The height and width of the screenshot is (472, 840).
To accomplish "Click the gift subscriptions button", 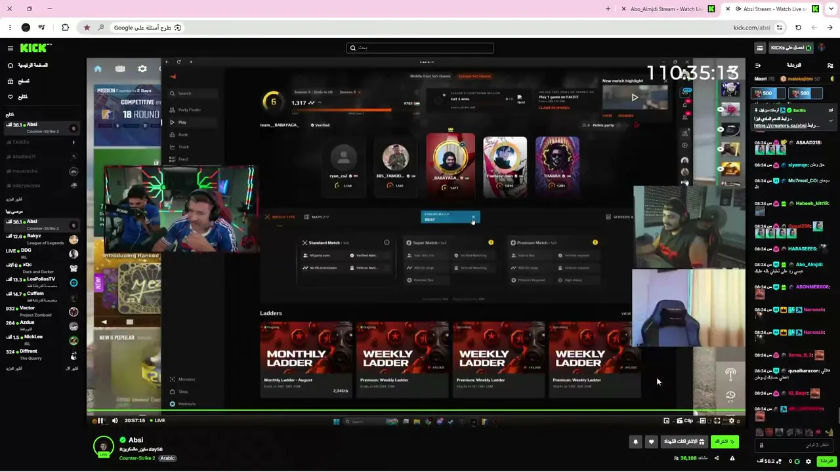I will [684, 442].
